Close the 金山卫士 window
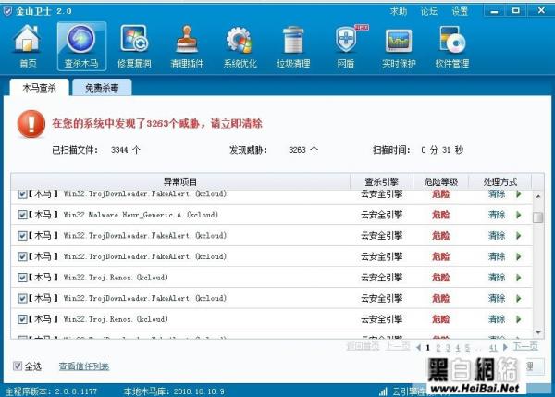The image size is (555, 397). [541, 11]
